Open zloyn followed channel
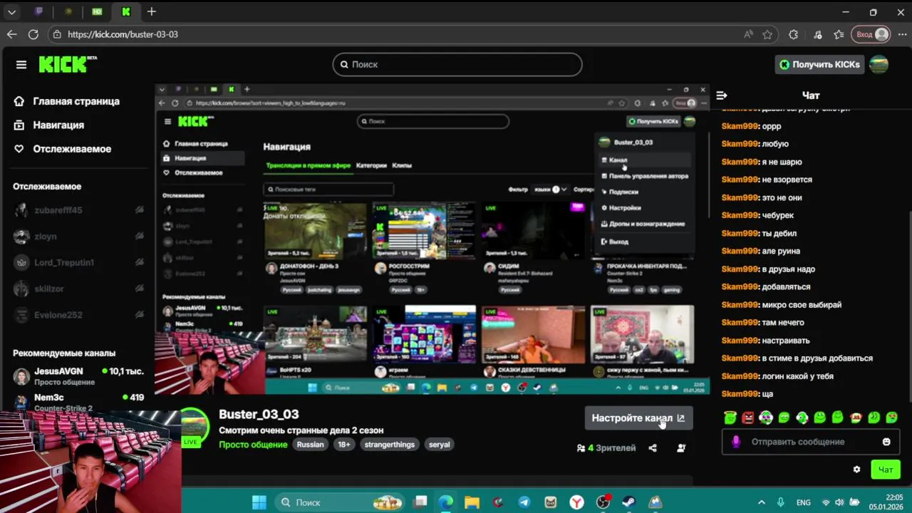 click(x=79, y=236)
